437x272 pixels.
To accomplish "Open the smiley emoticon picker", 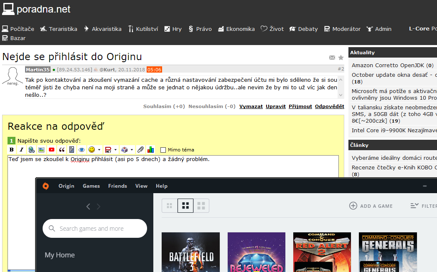I will [x=91, y=150].
